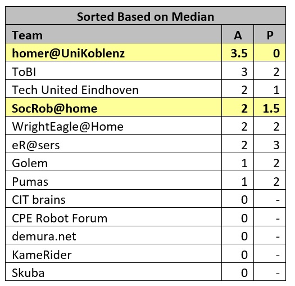The image size is (295, 286).
Task: Select the homer@UniKoblenz team cell
Action: pos(114,52)
